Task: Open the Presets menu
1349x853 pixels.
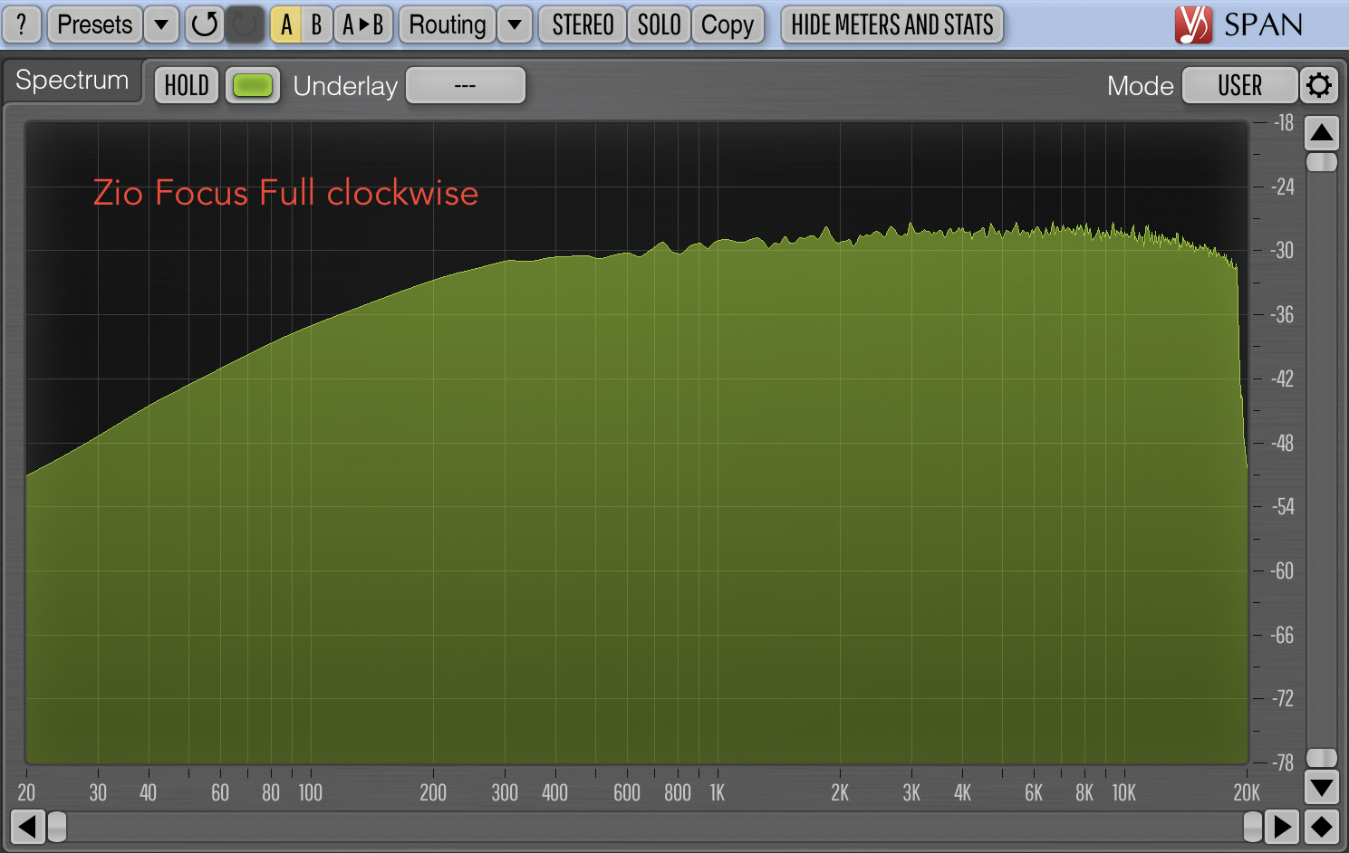Action: 94,24
